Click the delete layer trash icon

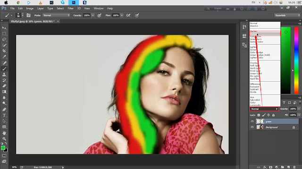click(294, 167)
